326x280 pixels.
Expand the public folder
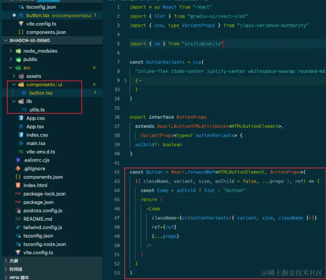[x=11, y=59]
